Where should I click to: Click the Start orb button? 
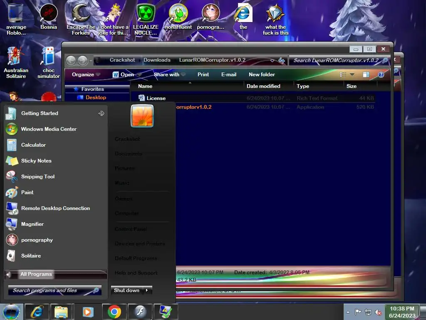[x=11, y=312]
